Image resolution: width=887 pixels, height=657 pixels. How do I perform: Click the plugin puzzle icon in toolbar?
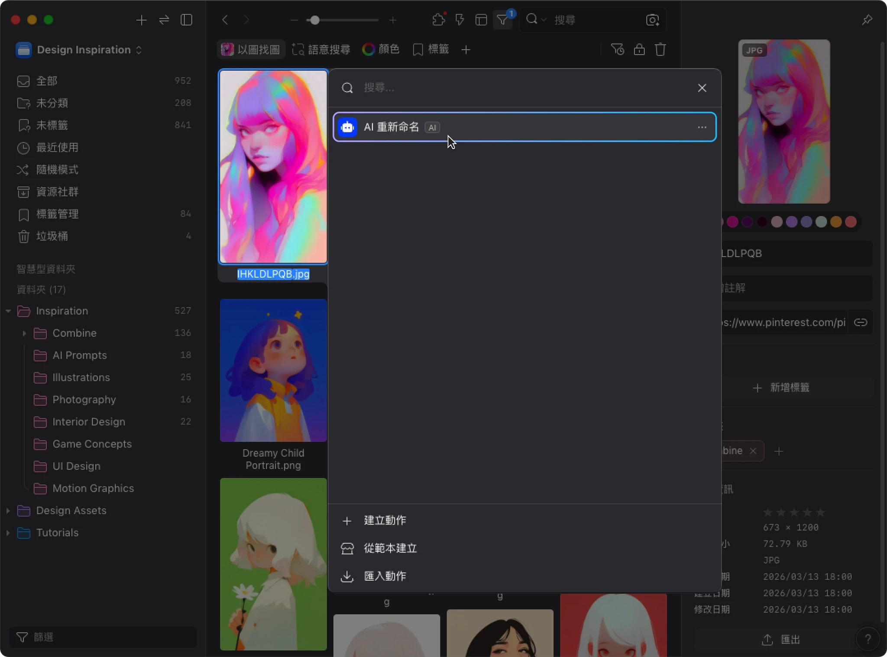pyautogui.click(x=438, y=20)
